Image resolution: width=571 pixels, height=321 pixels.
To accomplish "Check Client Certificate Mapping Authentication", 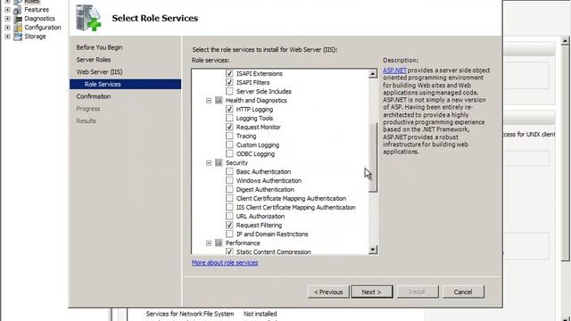I will 229,198.
